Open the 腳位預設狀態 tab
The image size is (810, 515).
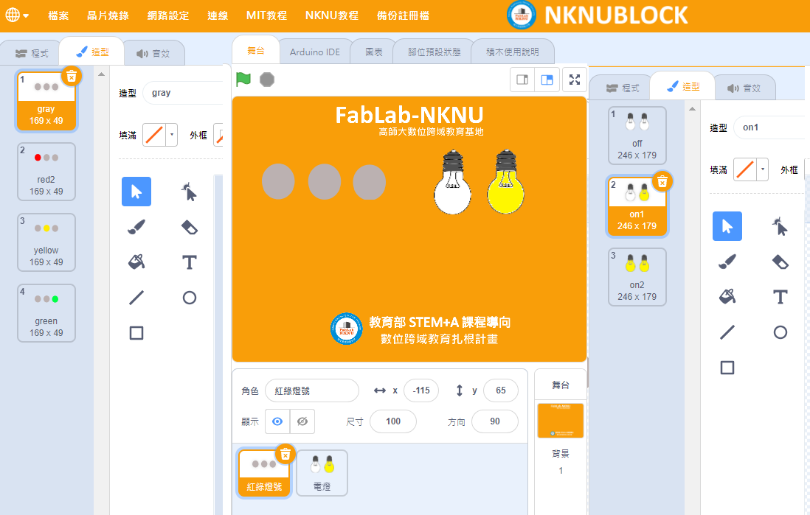coord(434,52)
